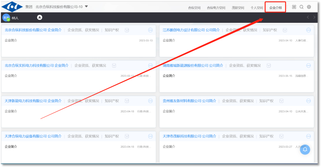Switch to 合纵电力空间 tab

click(216, 8)
